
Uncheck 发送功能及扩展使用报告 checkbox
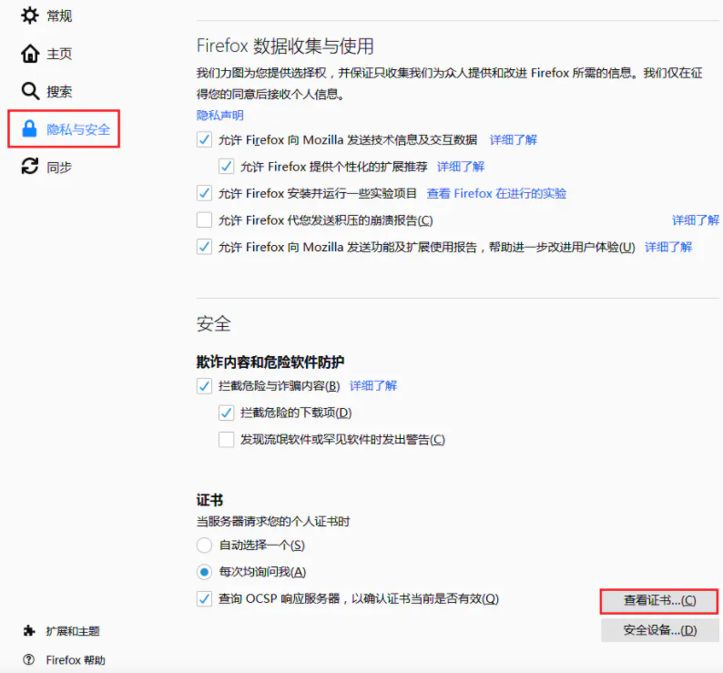coord(204,247)
